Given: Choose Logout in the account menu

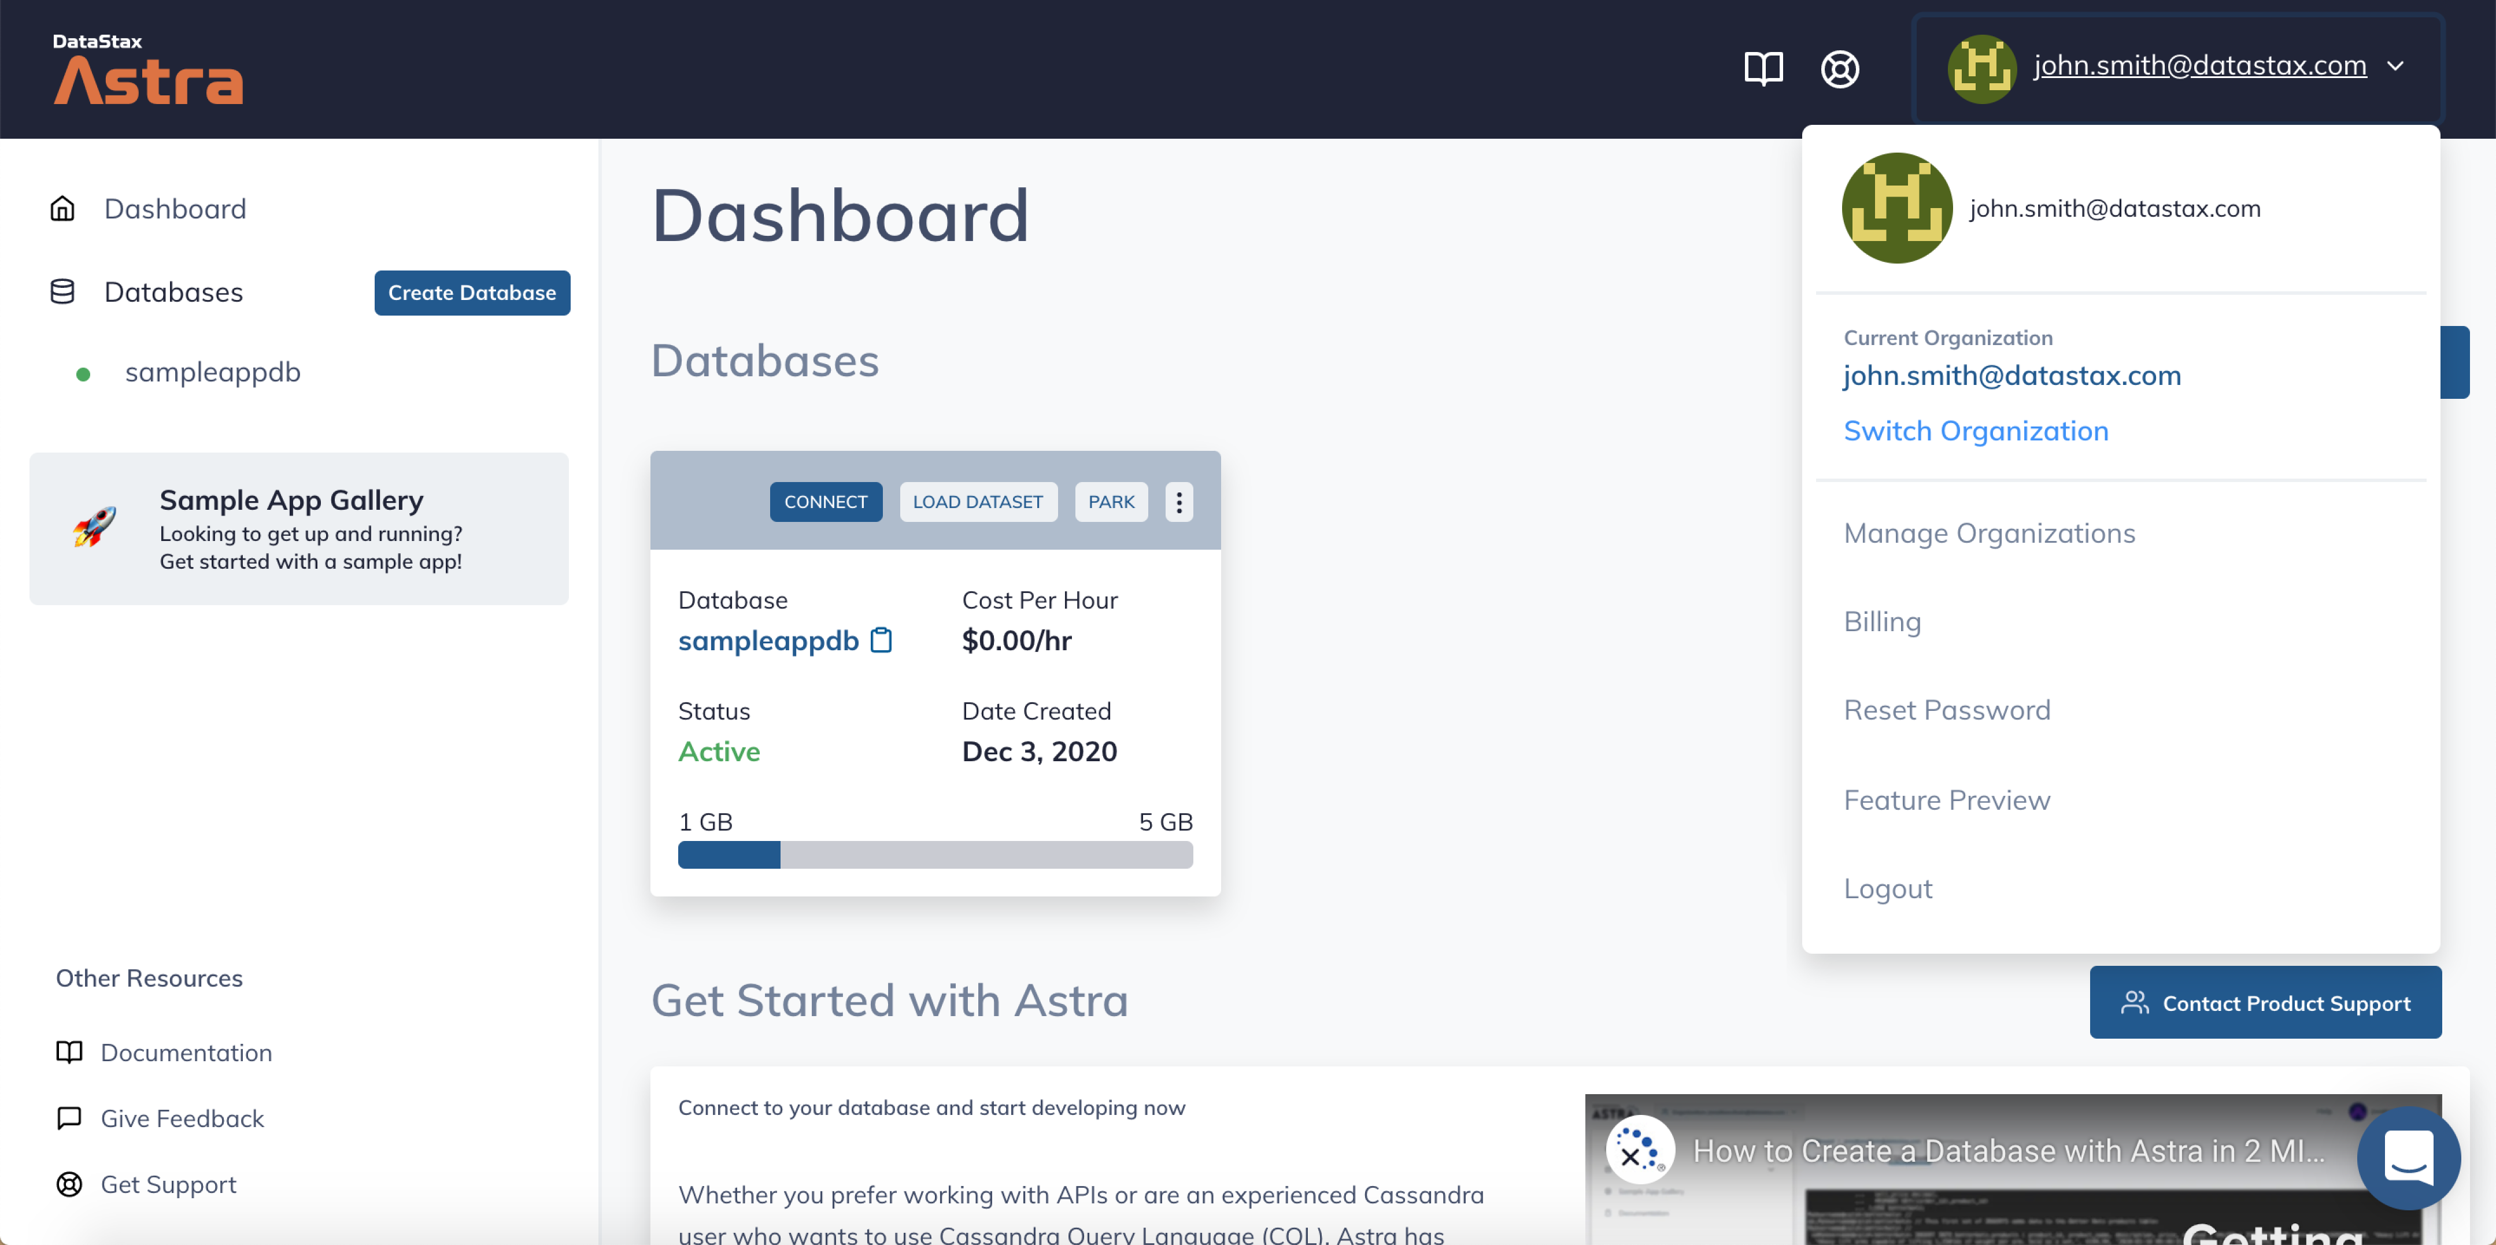Looking at the screenshot, I should [x=1888, y=888].
